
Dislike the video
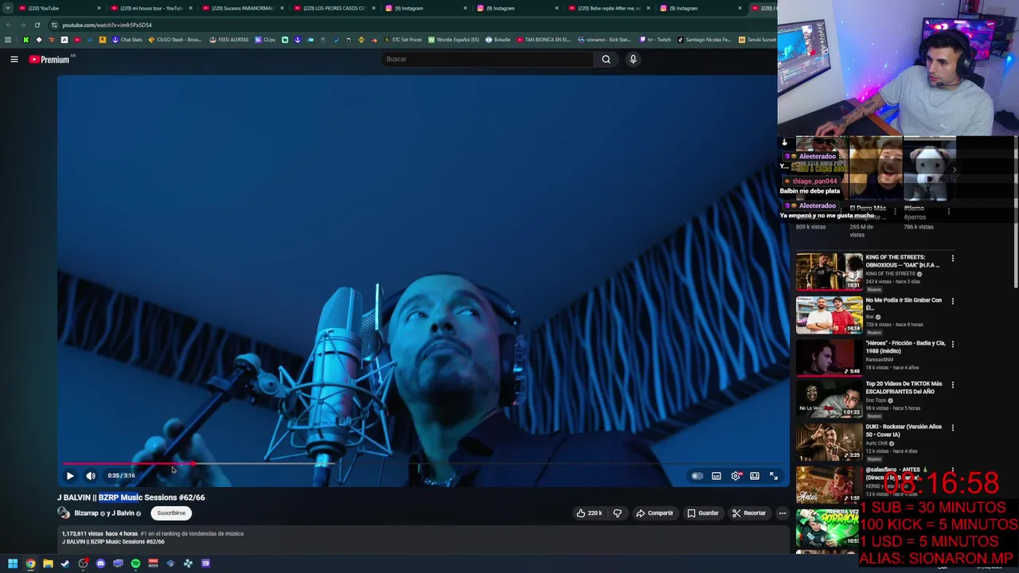click(617, 513)
